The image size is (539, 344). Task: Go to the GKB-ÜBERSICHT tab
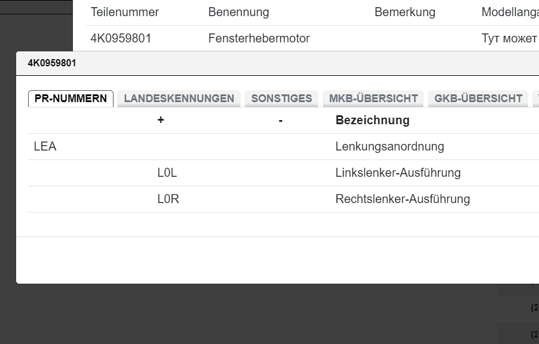click(x=478, y=99)
